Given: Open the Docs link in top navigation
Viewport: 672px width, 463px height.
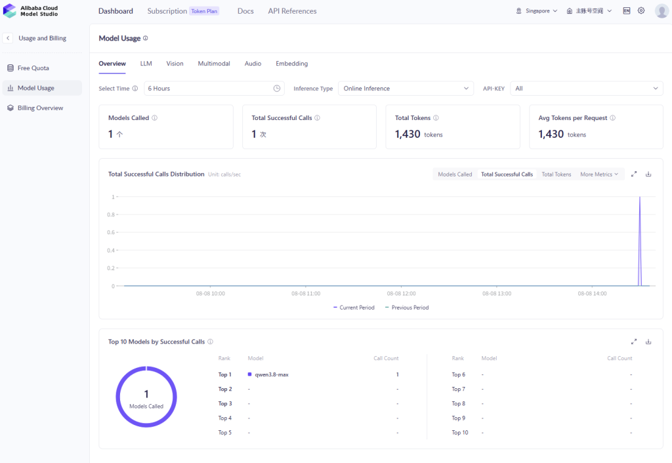Looking at the screenshot, I should (x=245, y=11).
